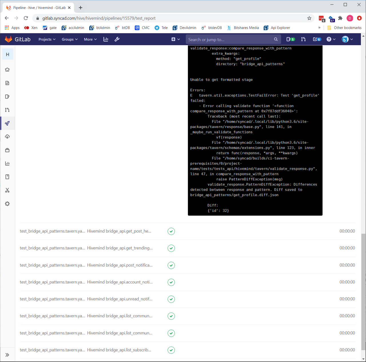The width and height of the screenshot is (366, 362).
Task: Open Chrome profile avatar D
Action: pyautogui.click(x=350, y=18)
